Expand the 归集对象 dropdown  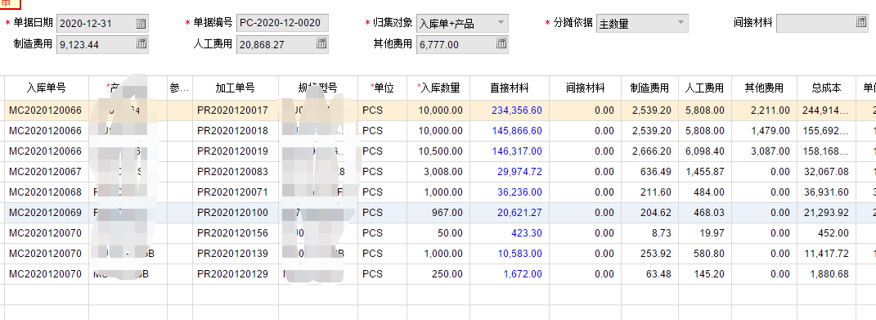pos(501,24)
